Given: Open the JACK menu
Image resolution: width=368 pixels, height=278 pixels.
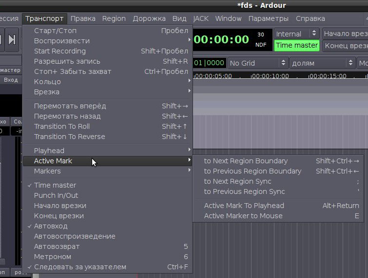Looking at the screenshot, I should coord(201,19).
